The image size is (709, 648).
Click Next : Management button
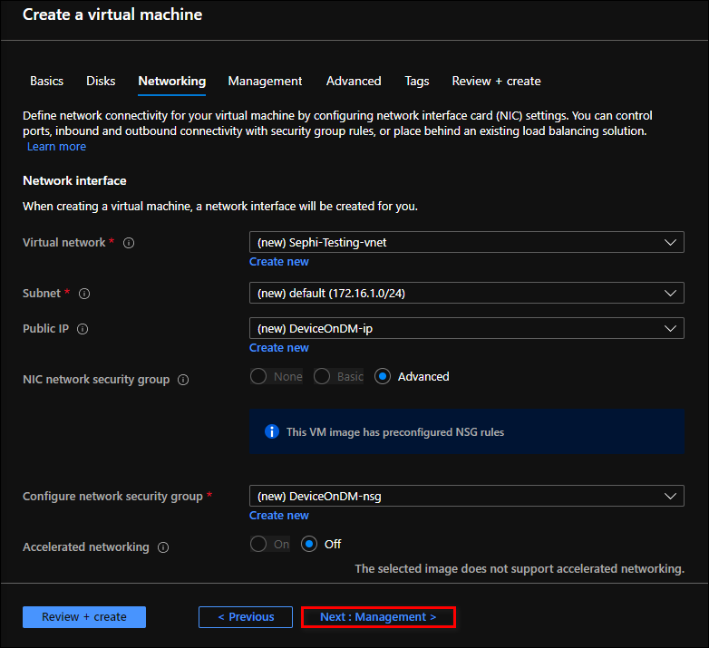tap(378, 617)
